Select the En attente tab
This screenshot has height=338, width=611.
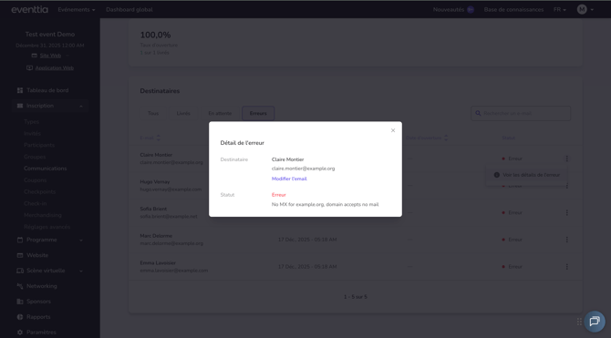pos(220,113)
